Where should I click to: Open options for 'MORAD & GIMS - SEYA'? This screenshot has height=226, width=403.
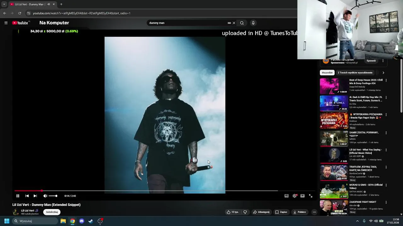click(386, 185)
